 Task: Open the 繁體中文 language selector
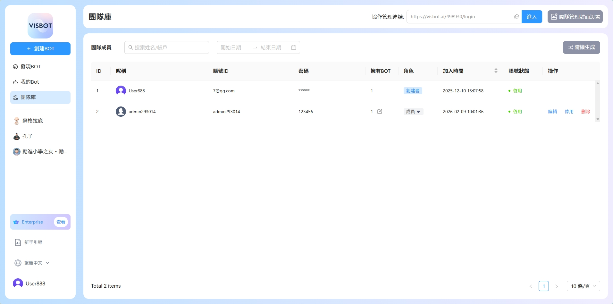tap(32, 263)
